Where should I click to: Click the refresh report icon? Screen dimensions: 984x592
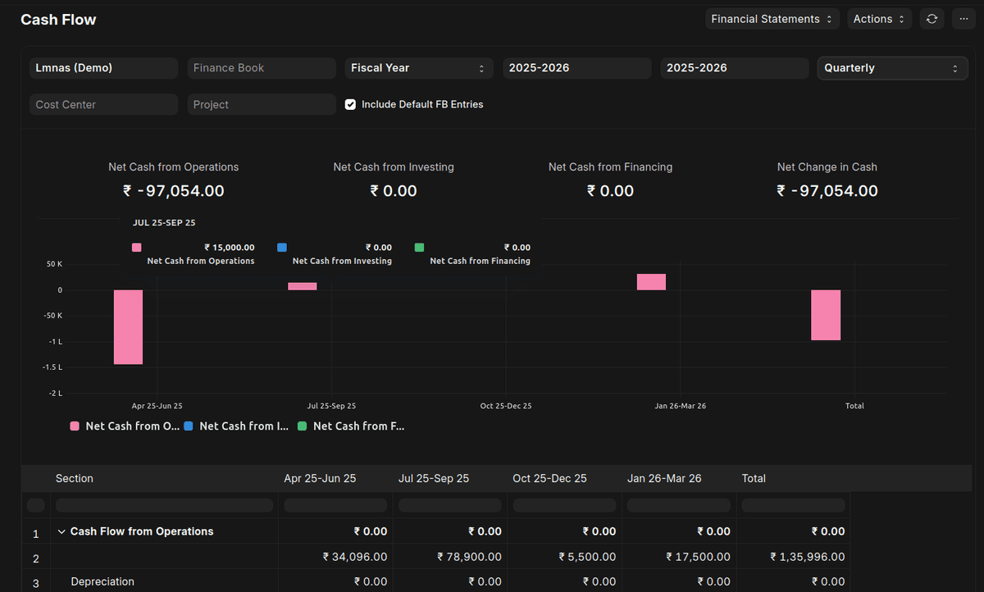click(x=932, y=19)
